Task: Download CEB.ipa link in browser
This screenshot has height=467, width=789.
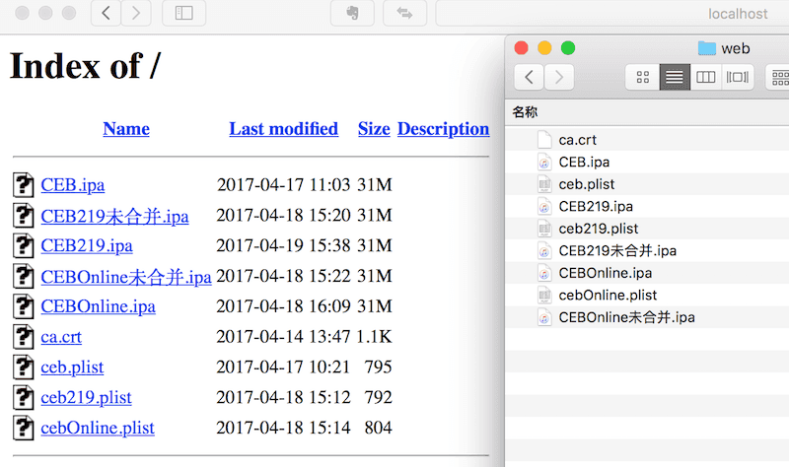Action: coord(72,185)
